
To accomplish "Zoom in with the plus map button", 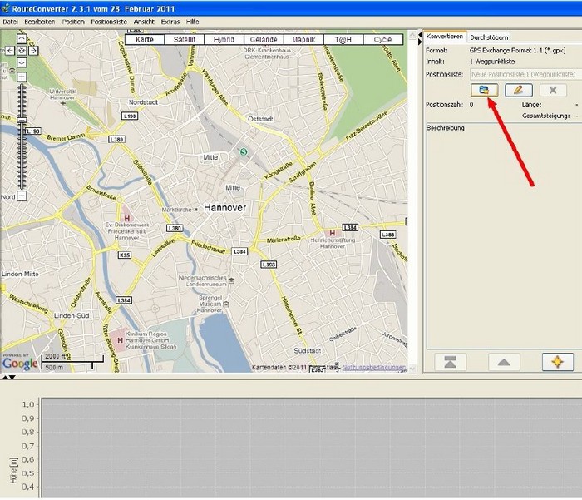I will (22, 77).
